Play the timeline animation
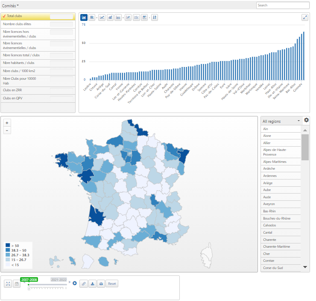 click(75, 283)
